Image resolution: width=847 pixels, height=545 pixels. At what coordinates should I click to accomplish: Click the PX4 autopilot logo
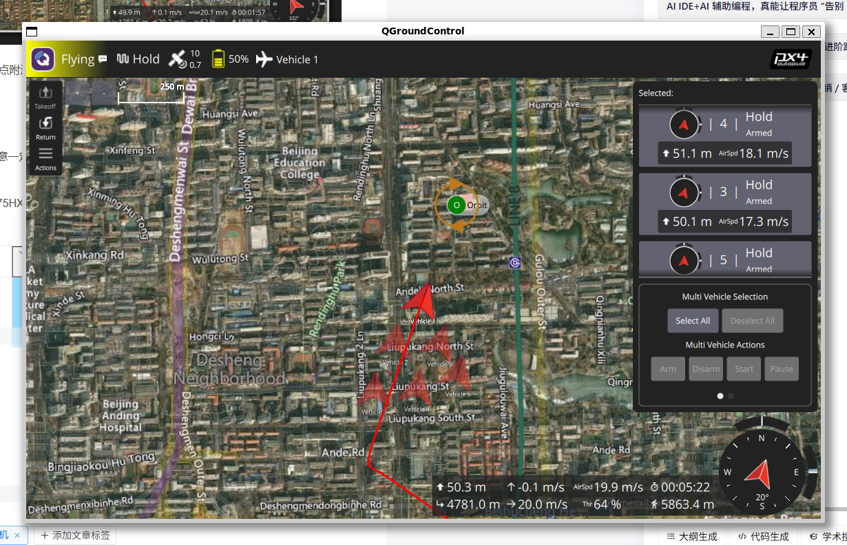[x=790, y=59]
